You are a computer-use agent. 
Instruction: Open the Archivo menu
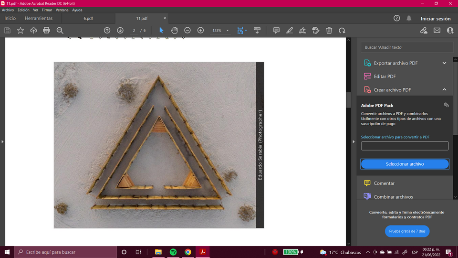pyautogui.click(x=8, y=10)
